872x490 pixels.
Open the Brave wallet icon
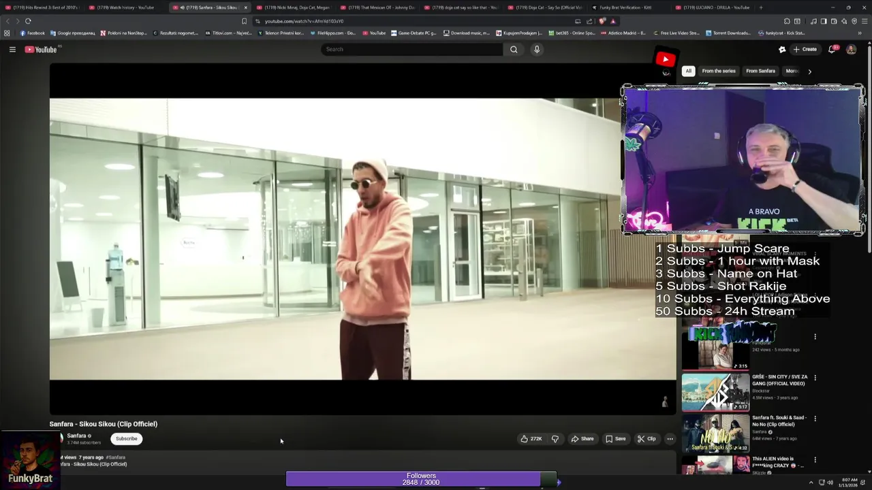834,21
